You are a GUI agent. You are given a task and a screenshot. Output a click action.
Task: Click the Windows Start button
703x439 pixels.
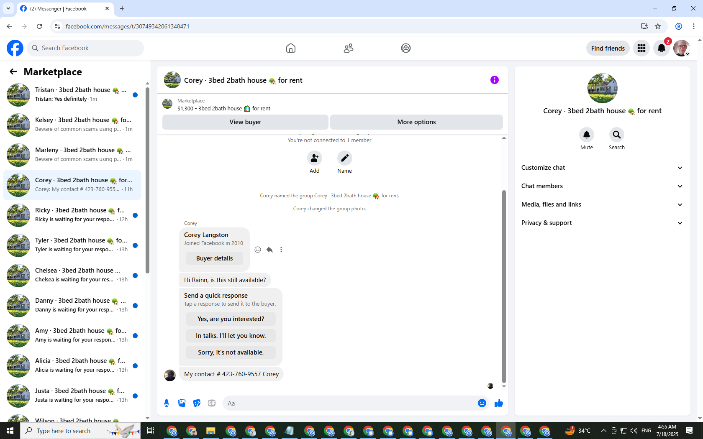coord(10,431)
